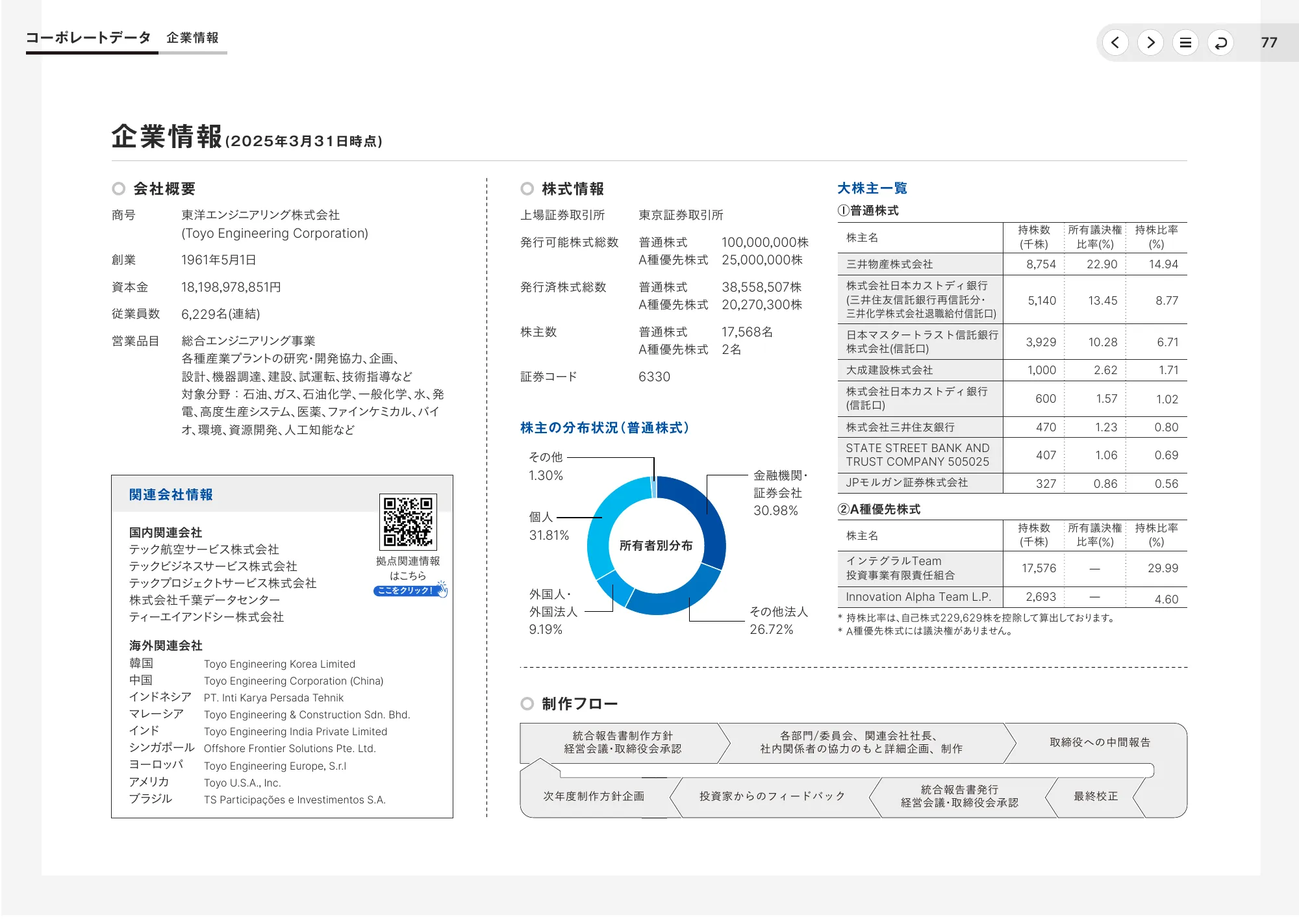Expand the ②A種優先株式 section
Image resolution: width=1299 pixels, height=919 pixels.
880,510
